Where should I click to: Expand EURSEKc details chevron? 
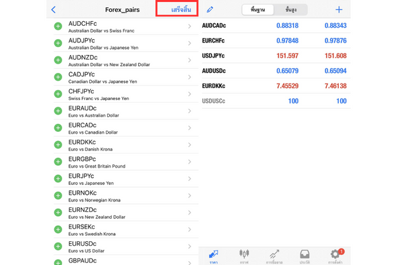[x=189, y=230]
